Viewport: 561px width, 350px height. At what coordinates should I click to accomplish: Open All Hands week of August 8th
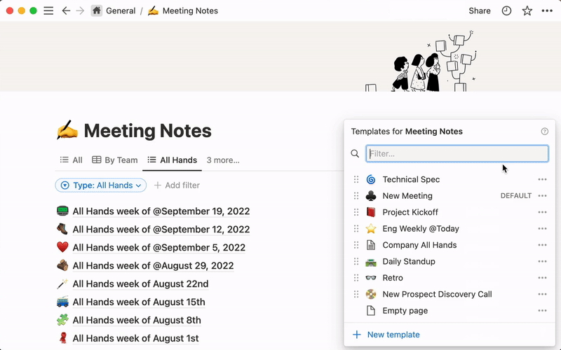[x=137, y=321]
